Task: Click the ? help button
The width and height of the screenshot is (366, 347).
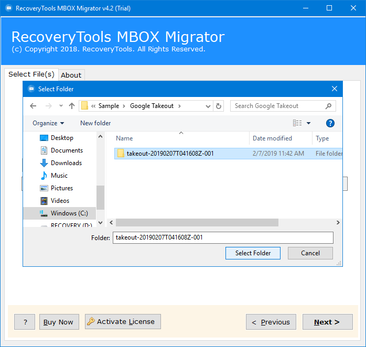Action: tap(25, 322)
